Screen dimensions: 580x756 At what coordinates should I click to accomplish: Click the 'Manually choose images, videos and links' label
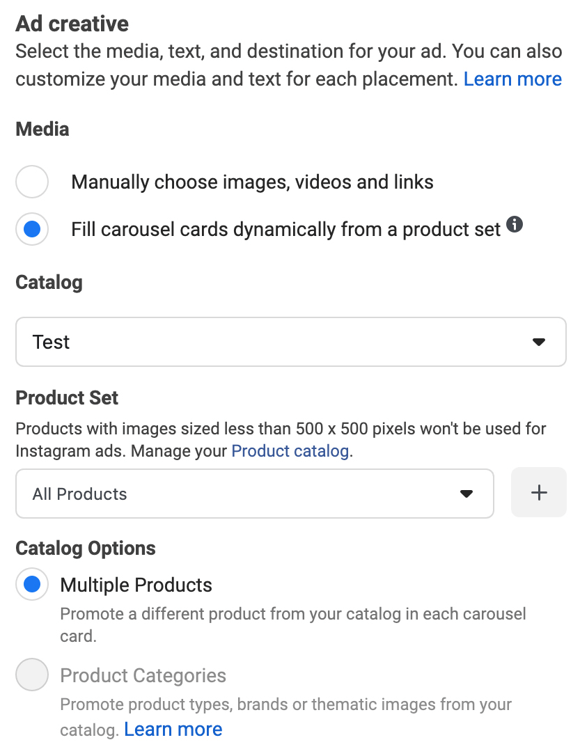point(252,182)
